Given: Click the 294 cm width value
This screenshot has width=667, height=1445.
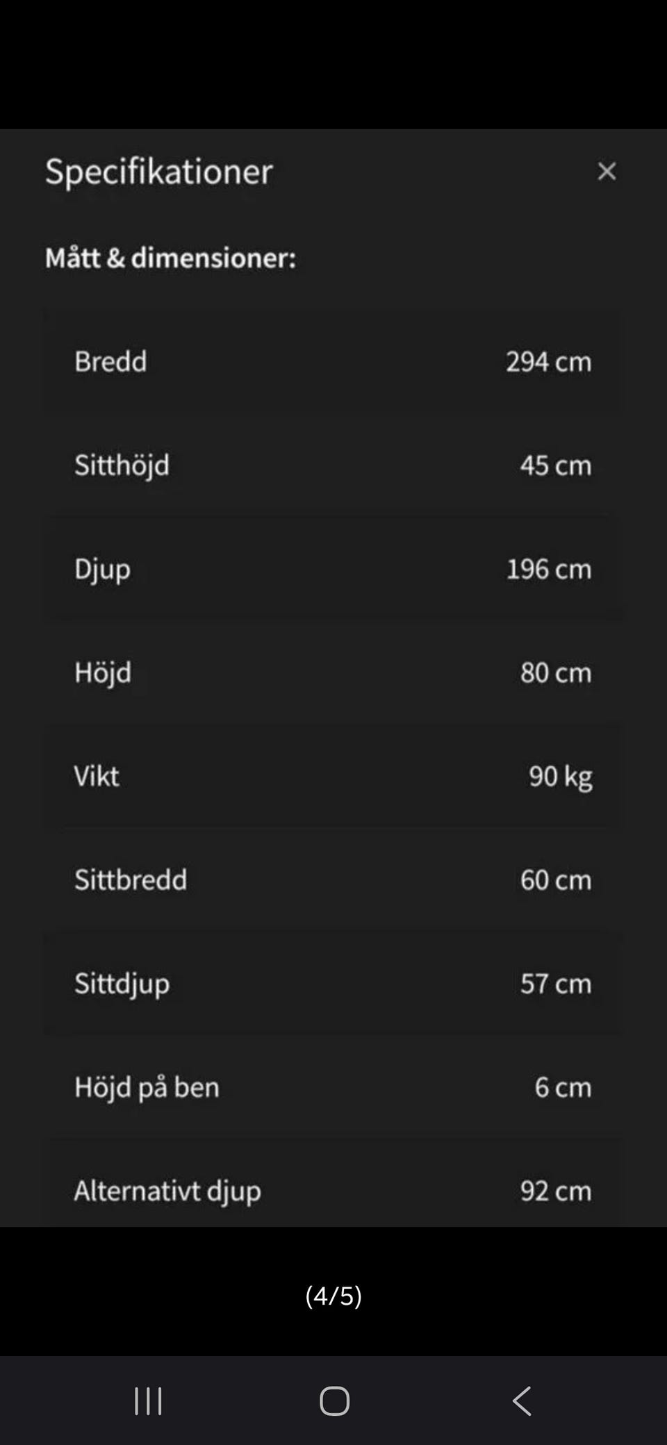Looking at the screenshot, I should pyautogui.click(x=548, y=361).
